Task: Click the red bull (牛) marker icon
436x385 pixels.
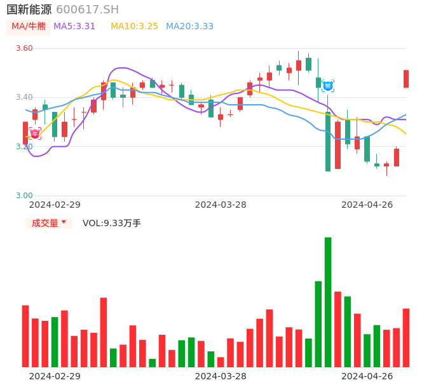Action: click(x=35, y=133)
